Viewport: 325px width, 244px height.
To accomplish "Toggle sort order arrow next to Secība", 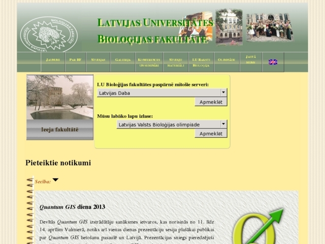I will tap(55, 179).
